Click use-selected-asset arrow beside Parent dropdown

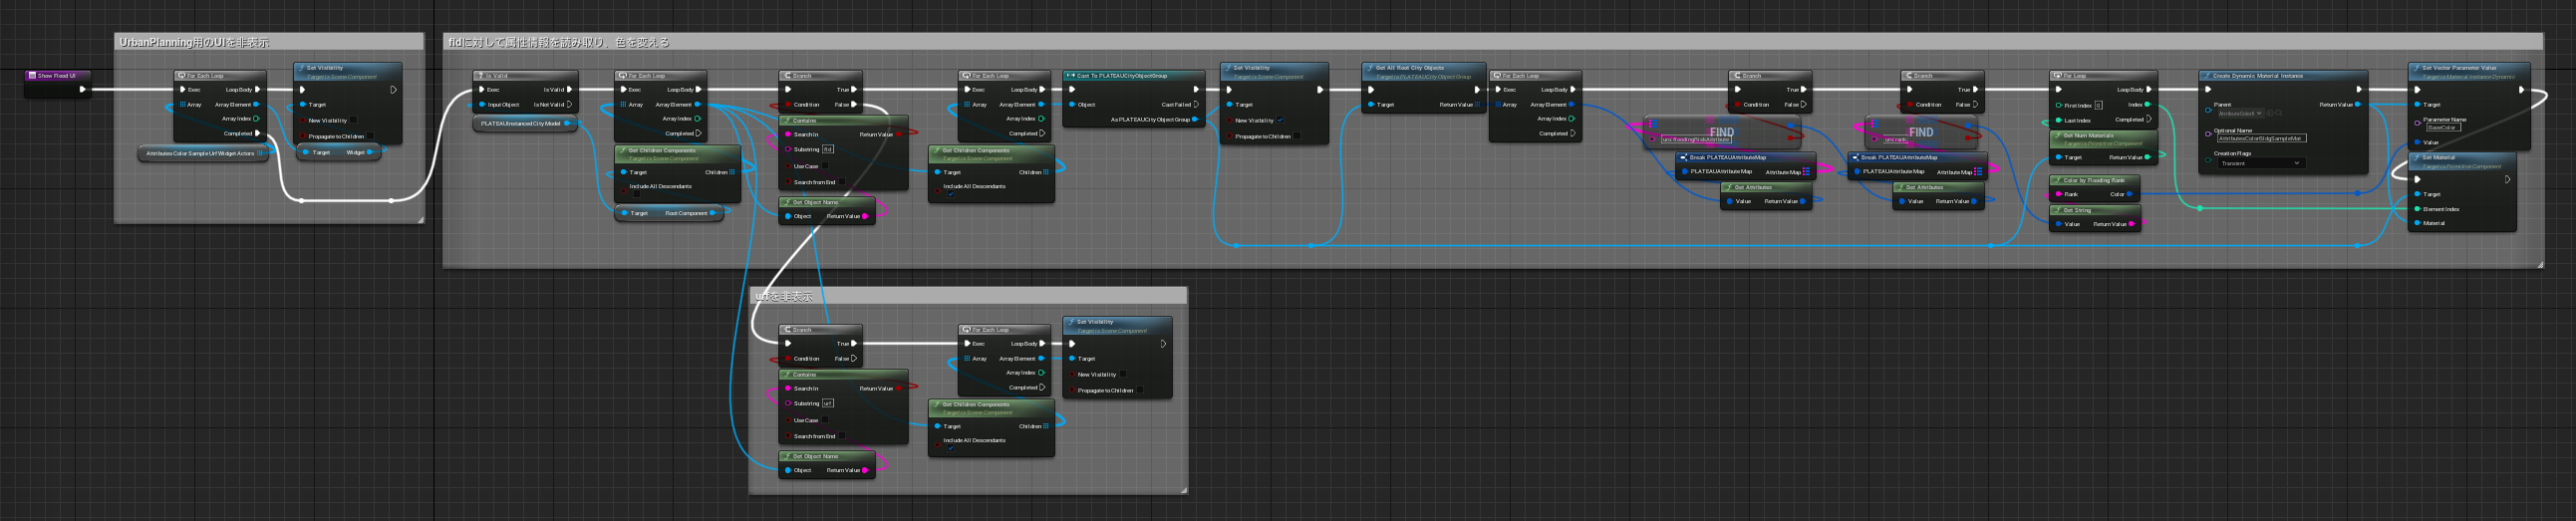click(2270, 113)
